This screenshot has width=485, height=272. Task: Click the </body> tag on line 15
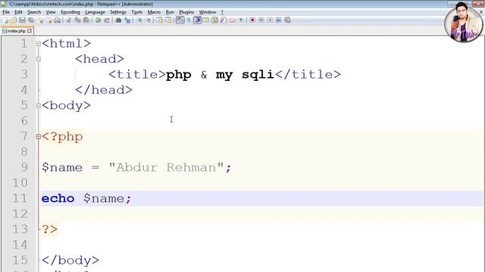click(70, 260)
